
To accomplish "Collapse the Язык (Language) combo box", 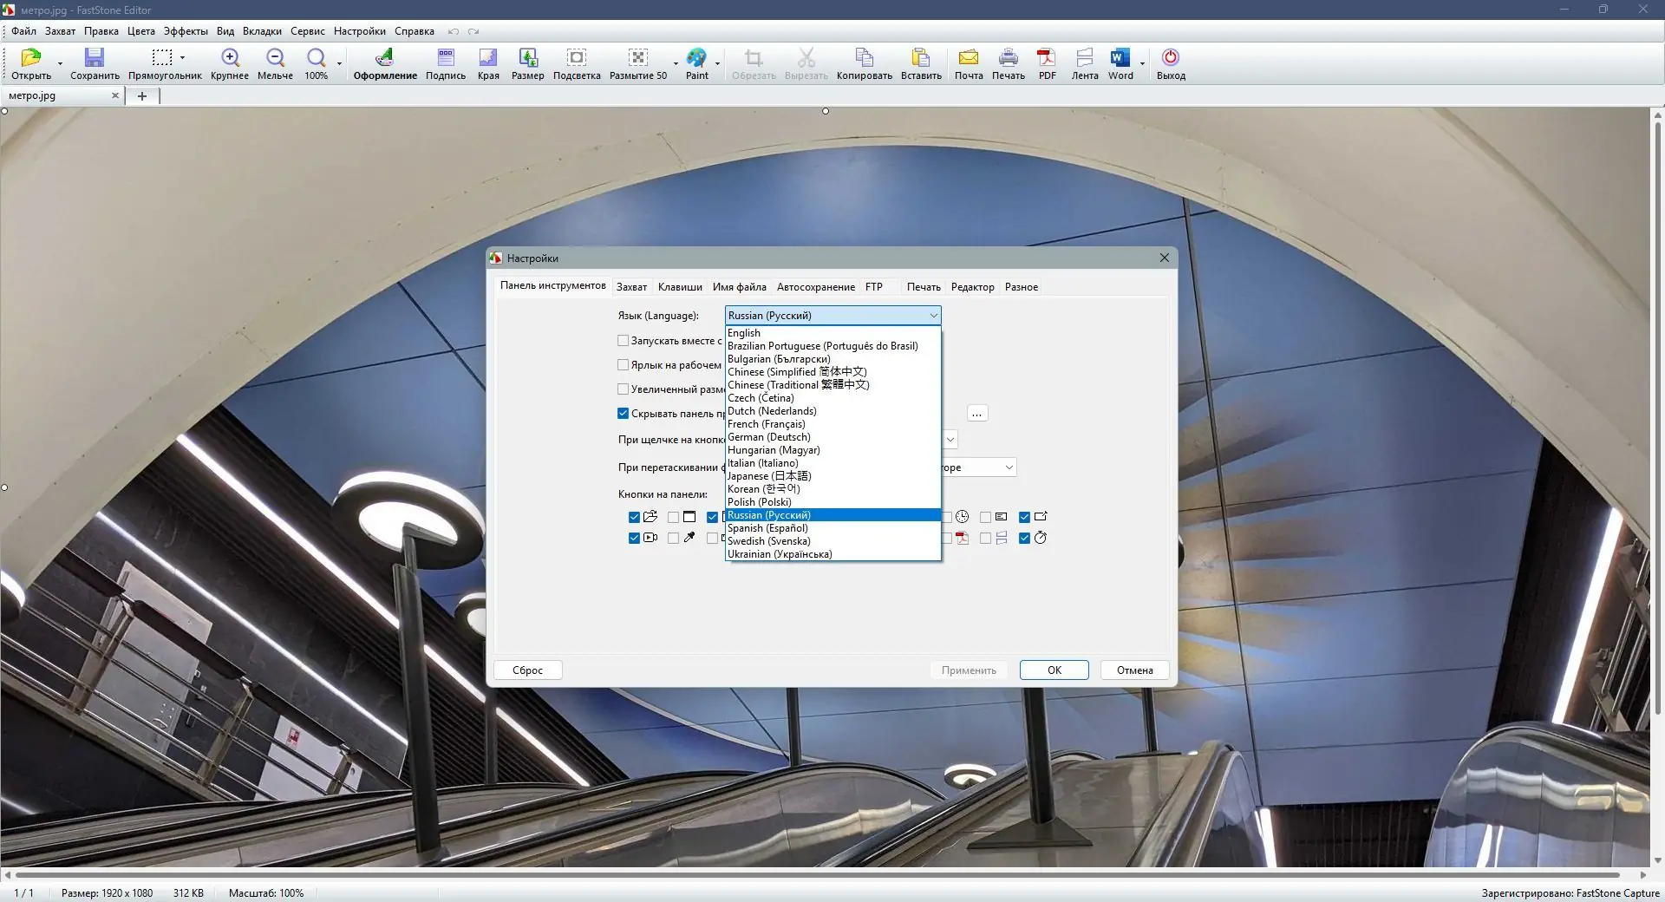I will [933, 316].
